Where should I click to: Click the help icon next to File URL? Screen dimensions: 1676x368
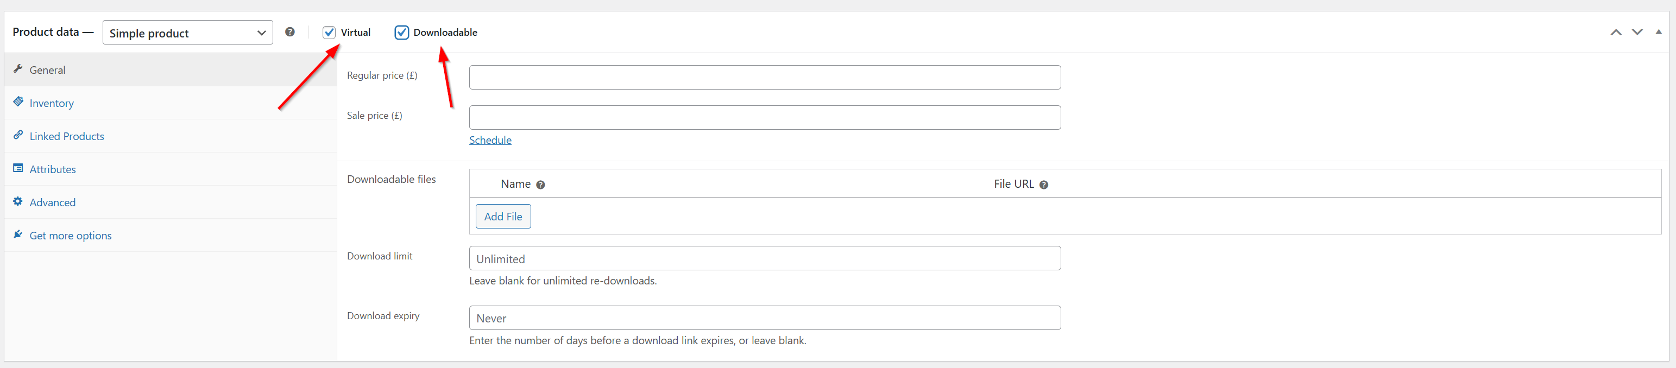tap(1044, 185)
